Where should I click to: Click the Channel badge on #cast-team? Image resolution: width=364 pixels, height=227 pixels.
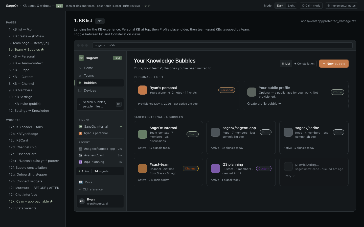191,168
